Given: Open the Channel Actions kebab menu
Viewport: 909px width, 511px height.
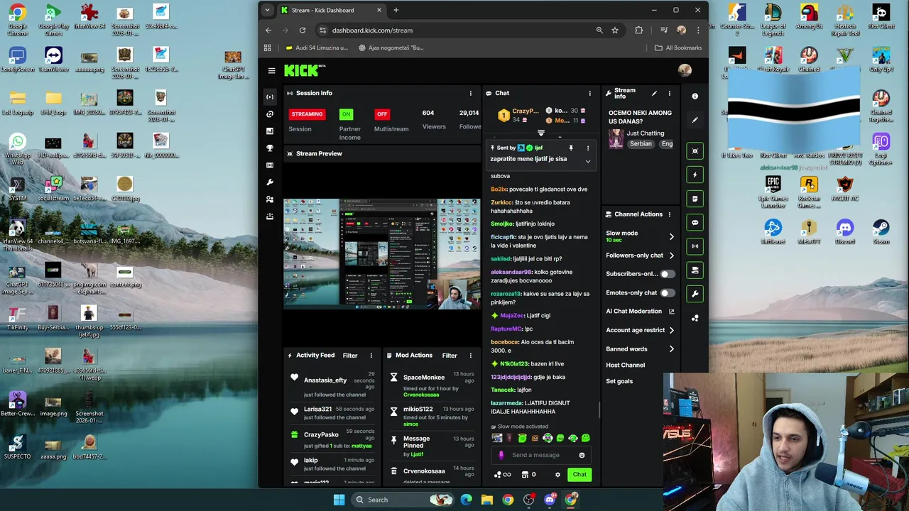Looking at the screenshot, I should click(x=669, y=214).
